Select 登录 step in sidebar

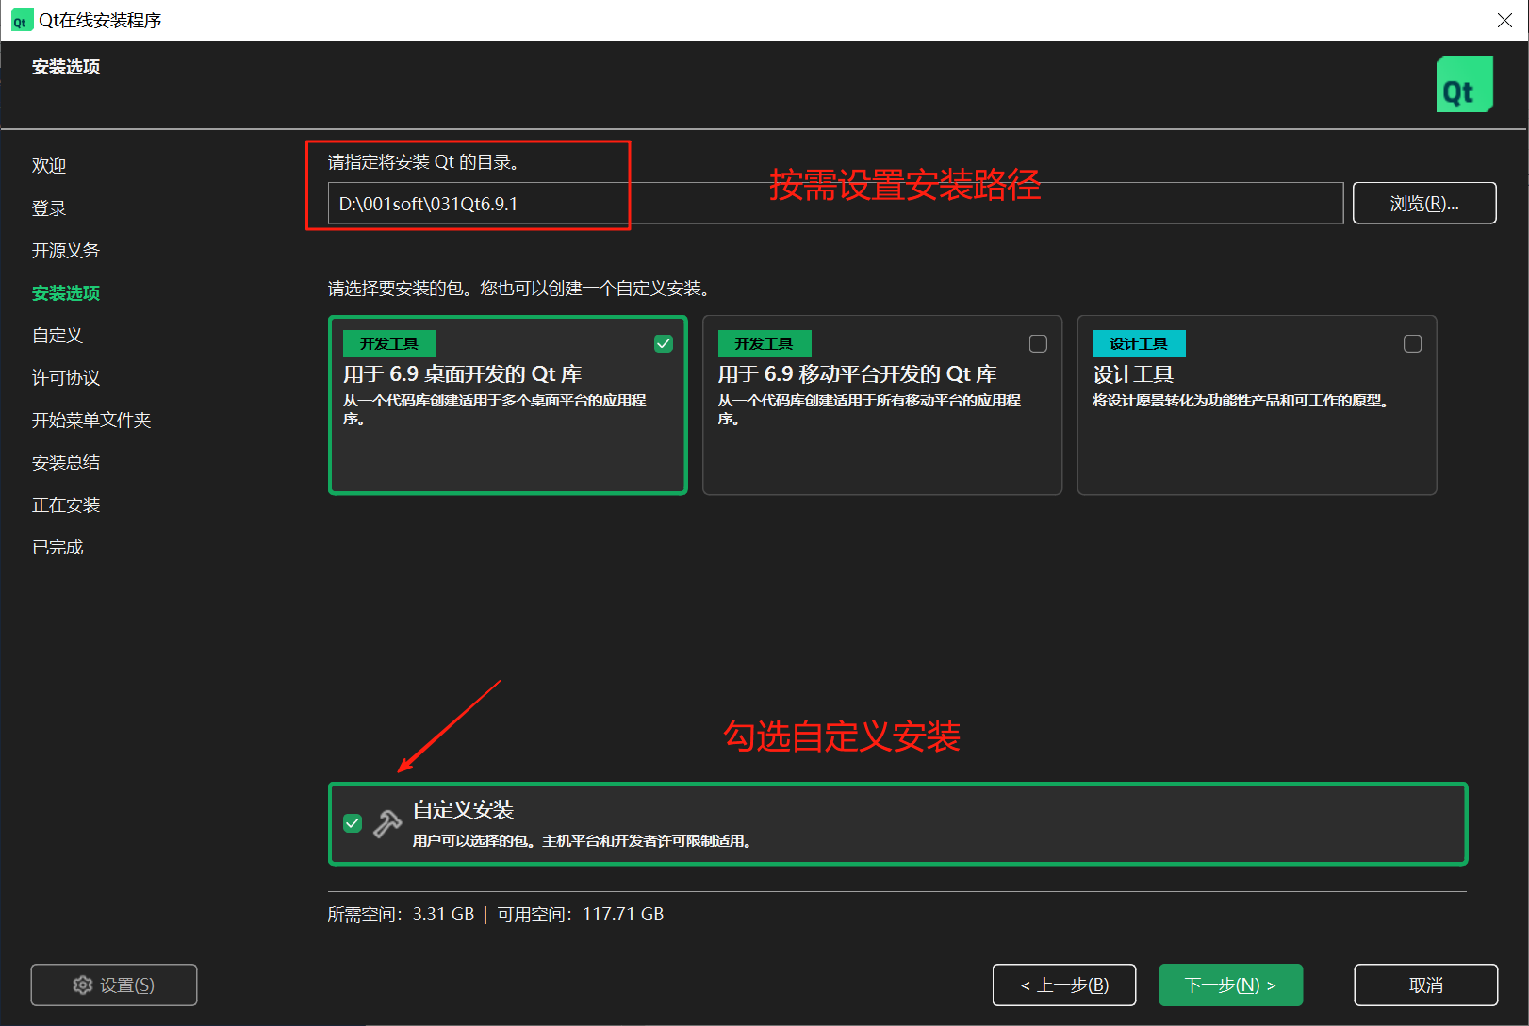[x=49, y=208]
